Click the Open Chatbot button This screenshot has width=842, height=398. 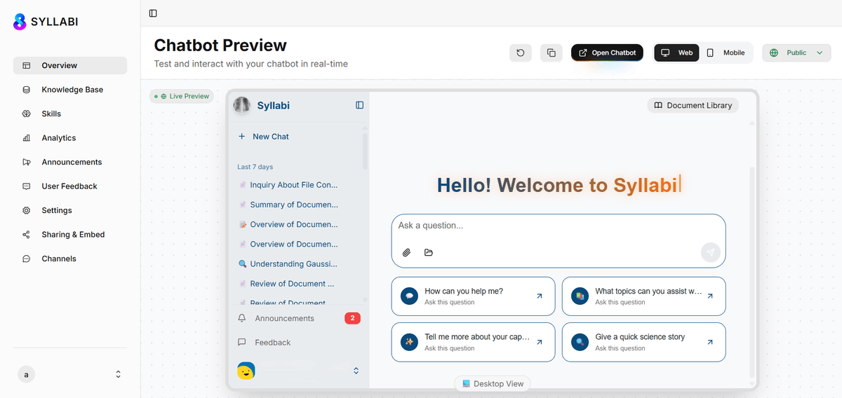click(607, 53)
